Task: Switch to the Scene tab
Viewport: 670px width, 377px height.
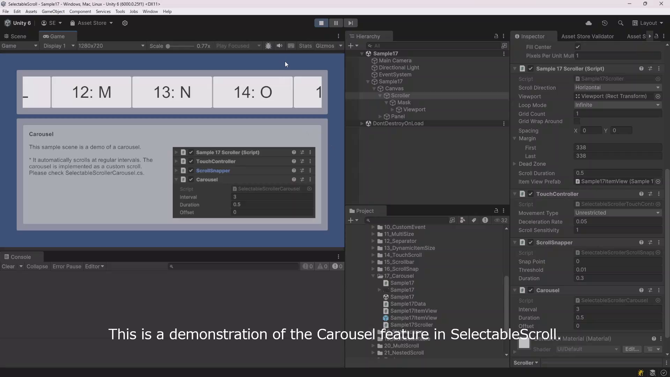Action: point(15,36)
